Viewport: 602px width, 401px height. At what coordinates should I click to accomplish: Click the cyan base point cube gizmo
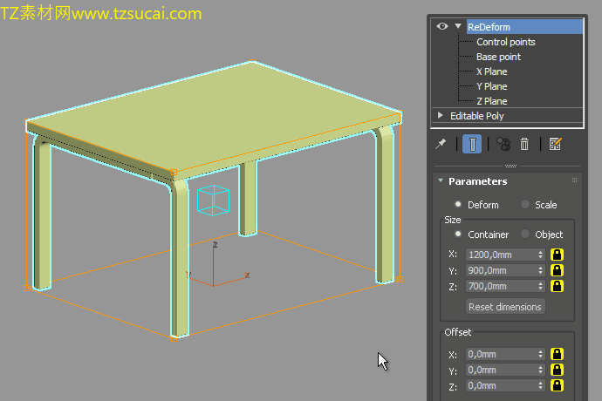click(213, 200)
